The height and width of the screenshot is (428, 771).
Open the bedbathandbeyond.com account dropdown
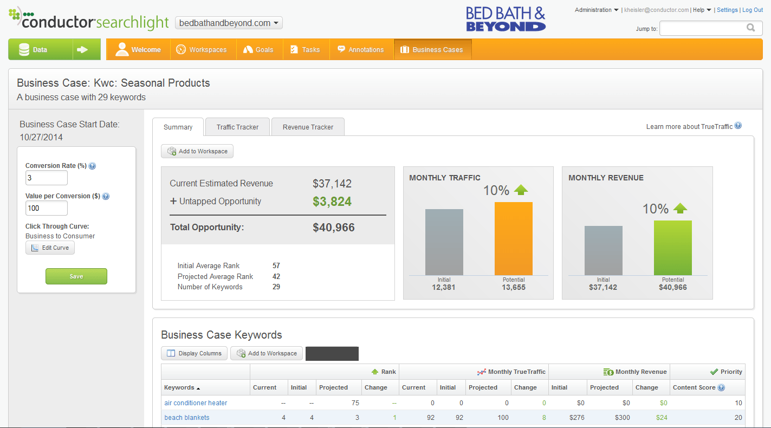click(x=229, y=23)
